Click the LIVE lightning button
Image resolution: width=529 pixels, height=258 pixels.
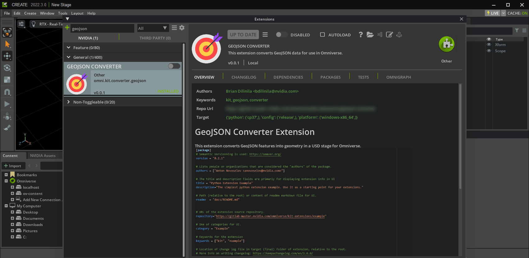point(493,13)
